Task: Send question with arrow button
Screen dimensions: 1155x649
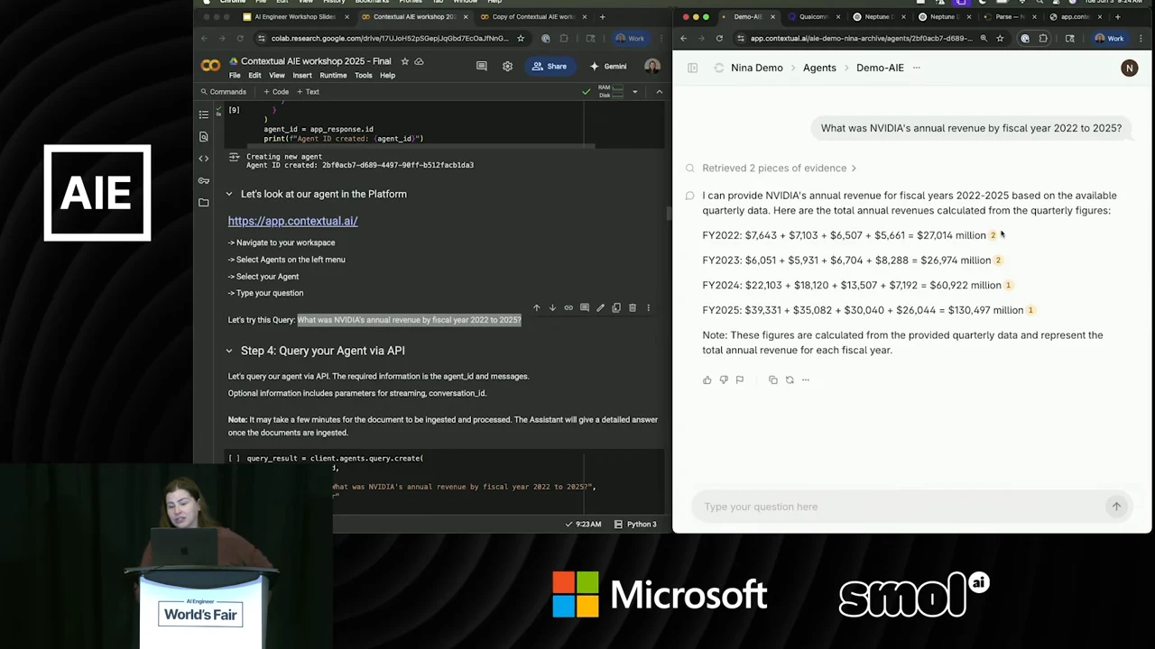Action: pos(1116,507)
